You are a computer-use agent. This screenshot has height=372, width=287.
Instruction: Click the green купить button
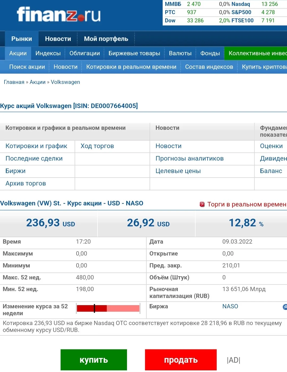click(94, 360)
